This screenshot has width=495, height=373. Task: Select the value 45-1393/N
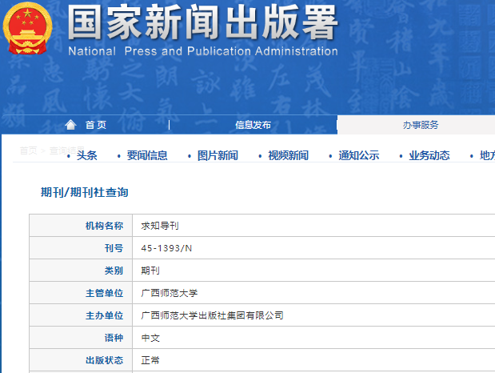click(166, 248)
